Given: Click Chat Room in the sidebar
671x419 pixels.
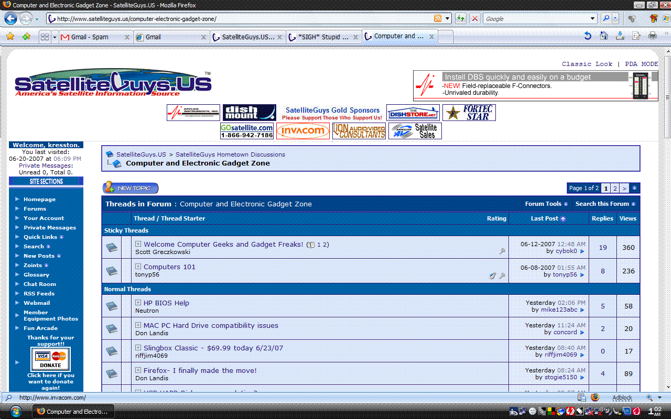Looking at the screenshot, I should pos(40,284).
